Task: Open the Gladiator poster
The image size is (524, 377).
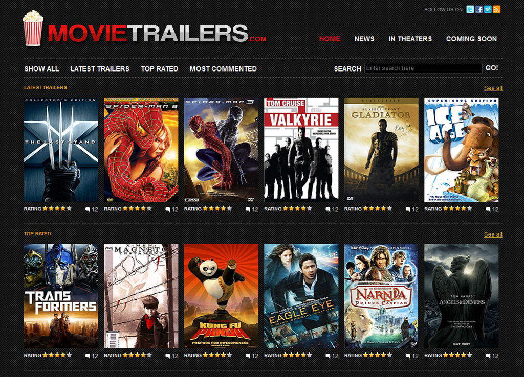Action: point(381,150)
